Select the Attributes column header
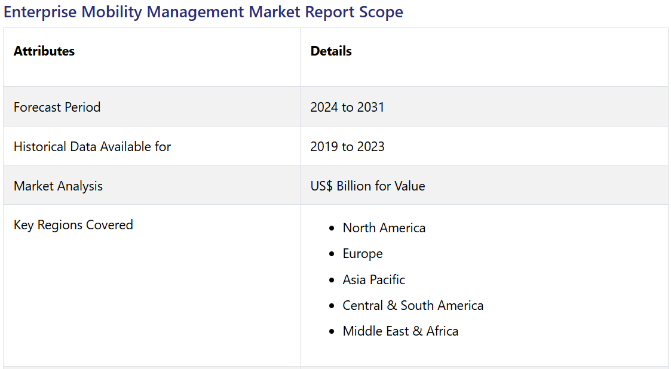The image size is (671, 369). (152, 57)
